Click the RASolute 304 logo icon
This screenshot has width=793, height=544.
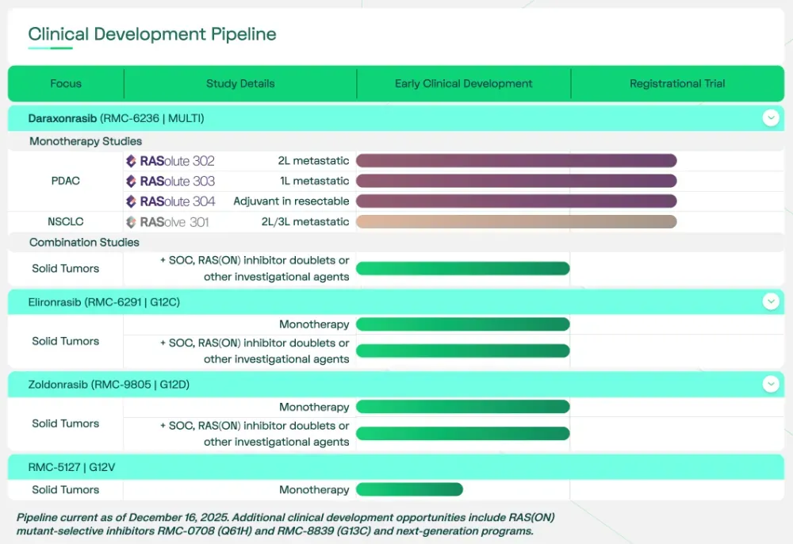pos(132,201)
